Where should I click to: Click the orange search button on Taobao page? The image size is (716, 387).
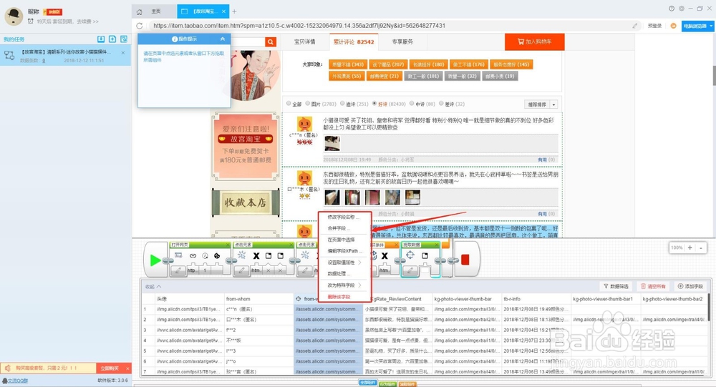271,42
